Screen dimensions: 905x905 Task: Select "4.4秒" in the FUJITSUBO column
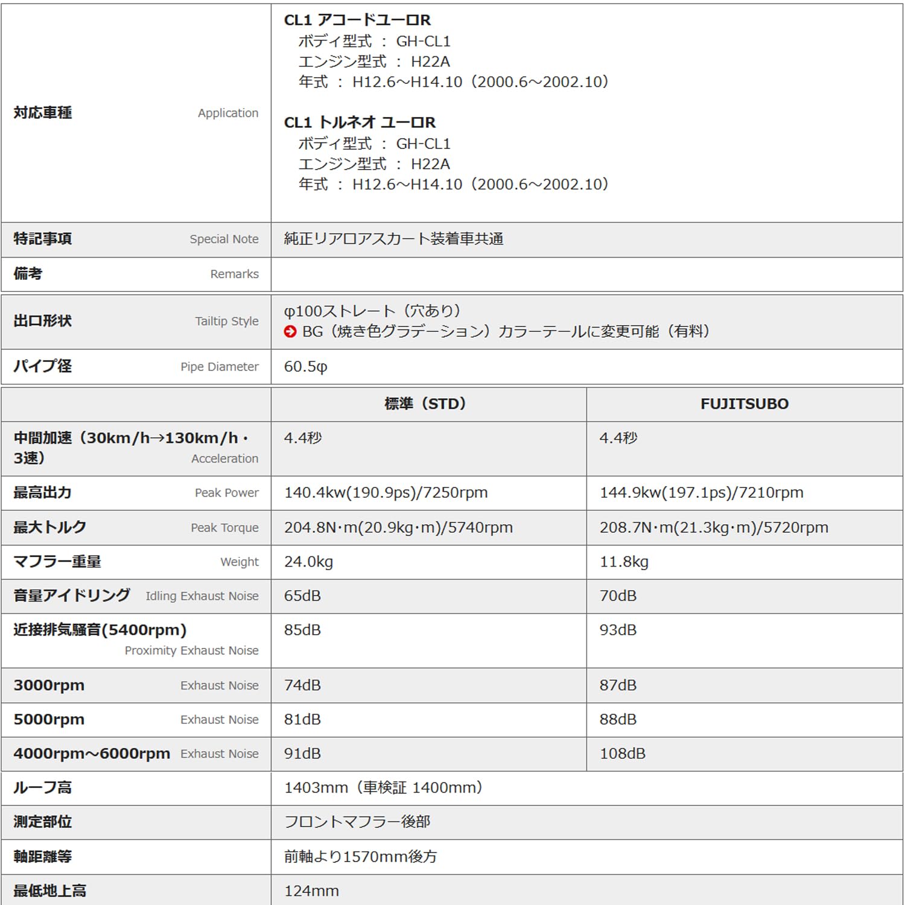click(619, 438)
